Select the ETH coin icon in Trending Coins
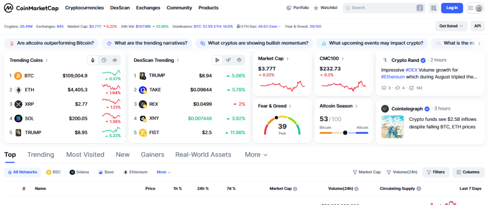Image resolution: width=488 pixels, height=205 pixels. (19, 90)
